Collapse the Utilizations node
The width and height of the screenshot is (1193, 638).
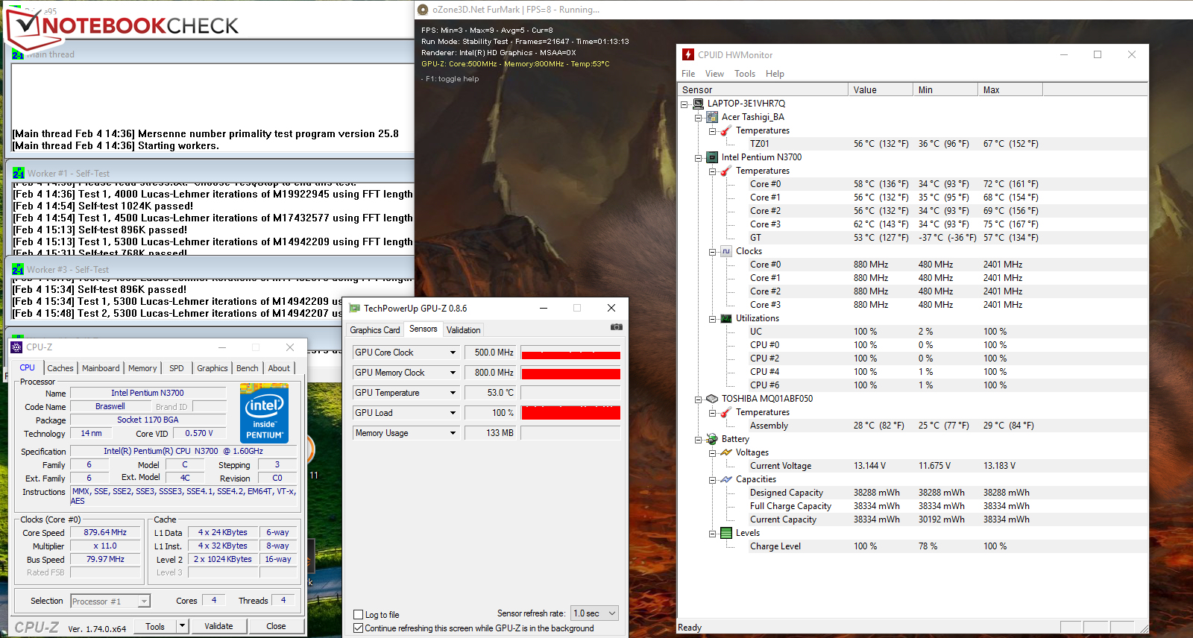(713, 319)
